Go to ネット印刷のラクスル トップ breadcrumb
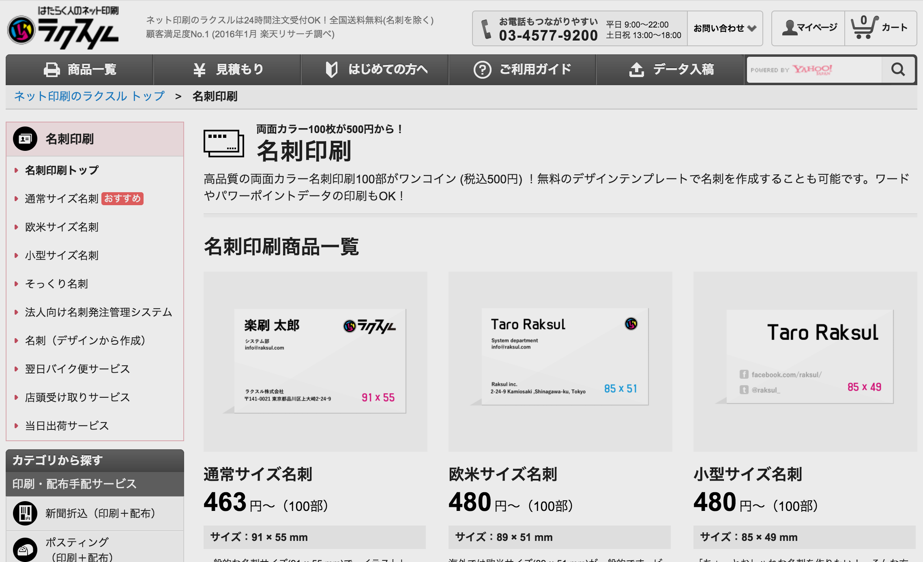 point(89,97)
